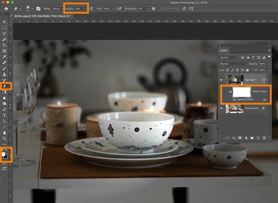Expand the Opacity dropdown in options bar
The image size is (278, 203).
point(84,9)
